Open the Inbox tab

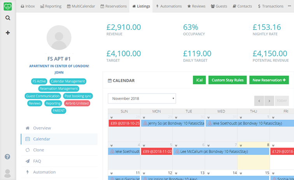point(28,6)
